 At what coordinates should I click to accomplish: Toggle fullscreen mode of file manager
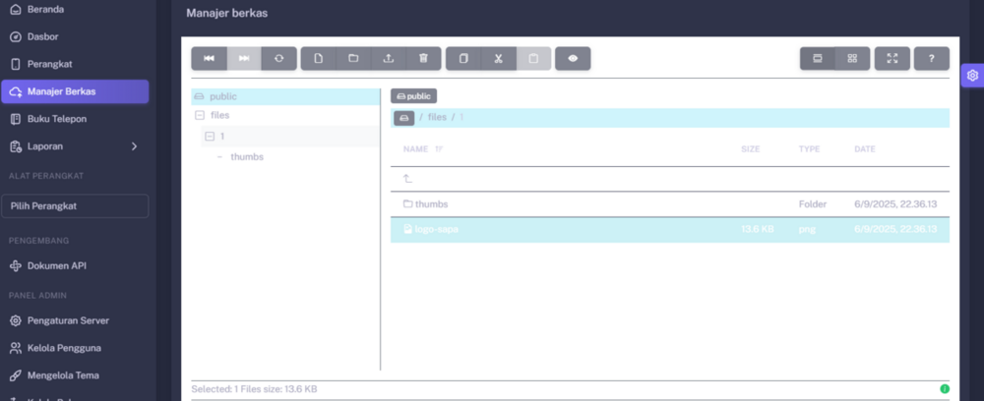[x=892, y=58]
